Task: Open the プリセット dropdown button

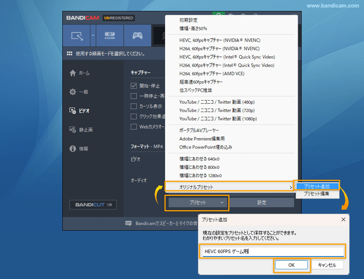Action: [198, 202]
